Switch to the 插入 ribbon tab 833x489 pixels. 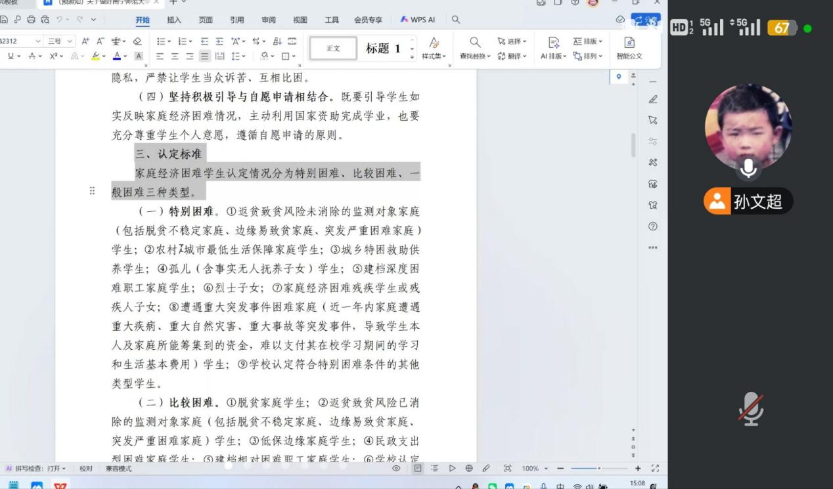tap(174, 20)
